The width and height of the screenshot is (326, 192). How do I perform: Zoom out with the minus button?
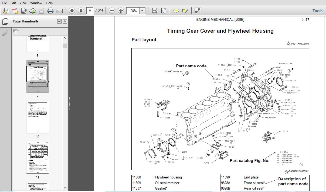click(112, 11)
